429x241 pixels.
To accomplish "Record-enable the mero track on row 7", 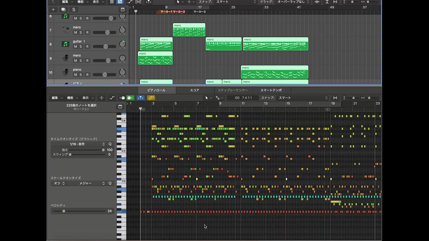I will (x=87, y=33).
